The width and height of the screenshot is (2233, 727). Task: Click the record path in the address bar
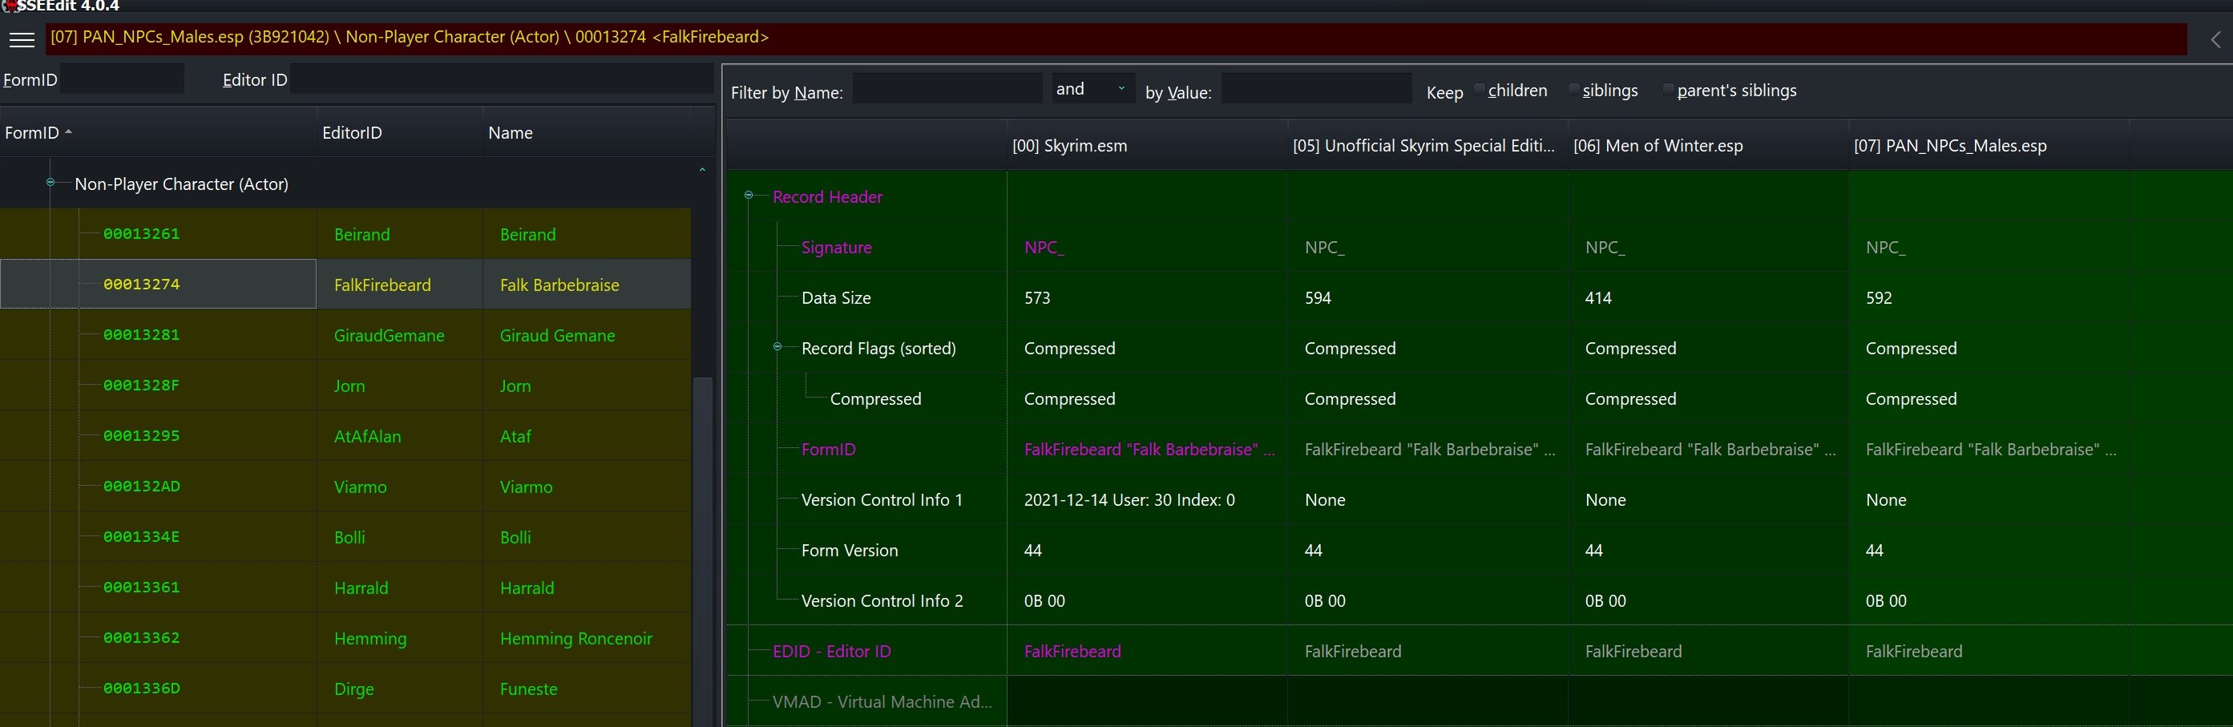409,37
